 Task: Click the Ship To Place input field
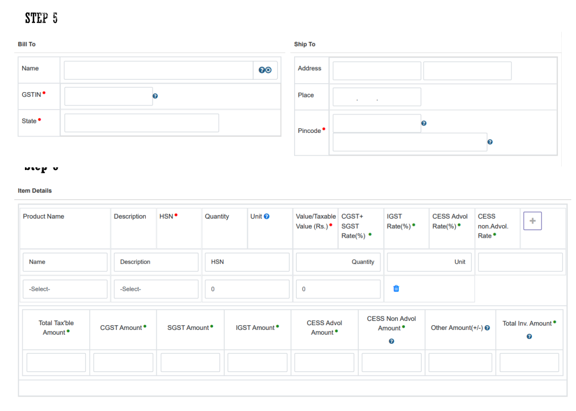[x=377, y=97]
